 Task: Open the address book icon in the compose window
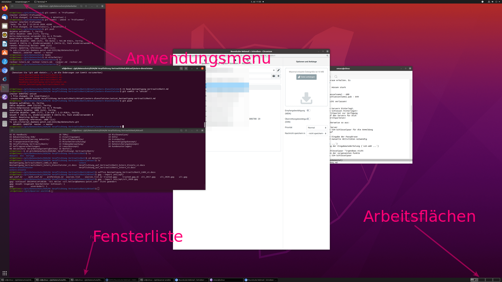[x=274, y=76]
